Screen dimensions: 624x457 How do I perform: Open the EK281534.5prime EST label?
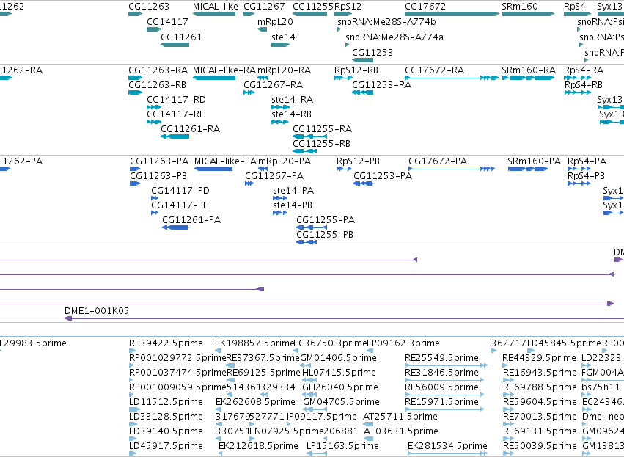[x=447, y=446]
